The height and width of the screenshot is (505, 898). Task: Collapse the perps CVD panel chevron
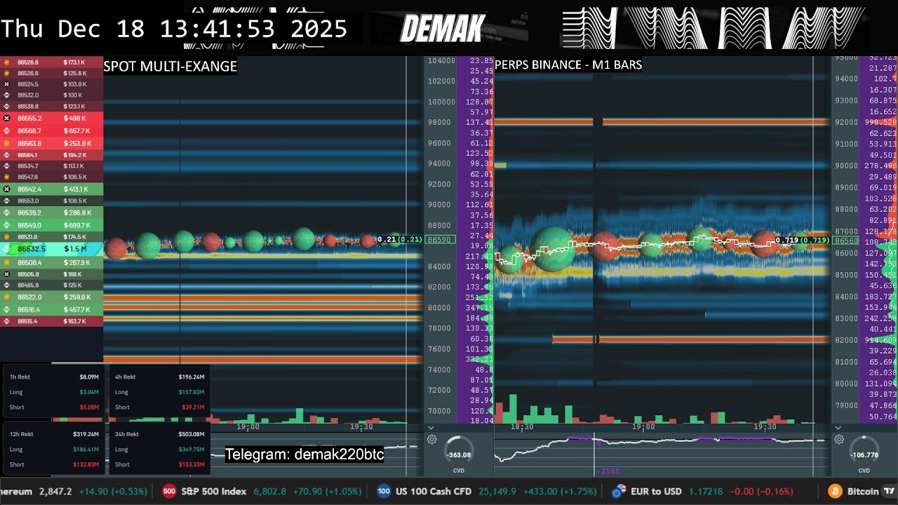click(838, 428)
